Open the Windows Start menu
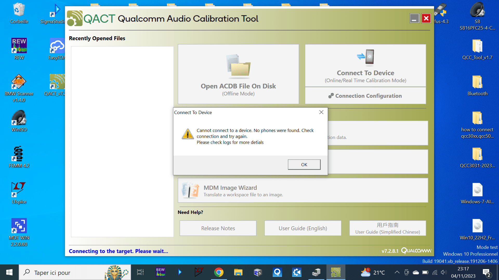This screenshot has height=280, width=499. (9, 272)
